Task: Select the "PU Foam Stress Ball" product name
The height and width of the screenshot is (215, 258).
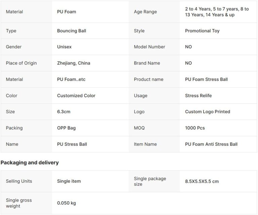Action: tap(206, 79)
